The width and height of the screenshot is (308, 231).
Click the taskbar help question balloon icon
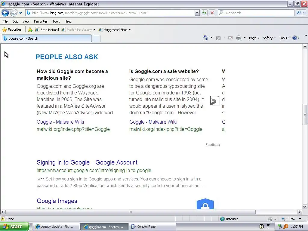tap(261, 226)
